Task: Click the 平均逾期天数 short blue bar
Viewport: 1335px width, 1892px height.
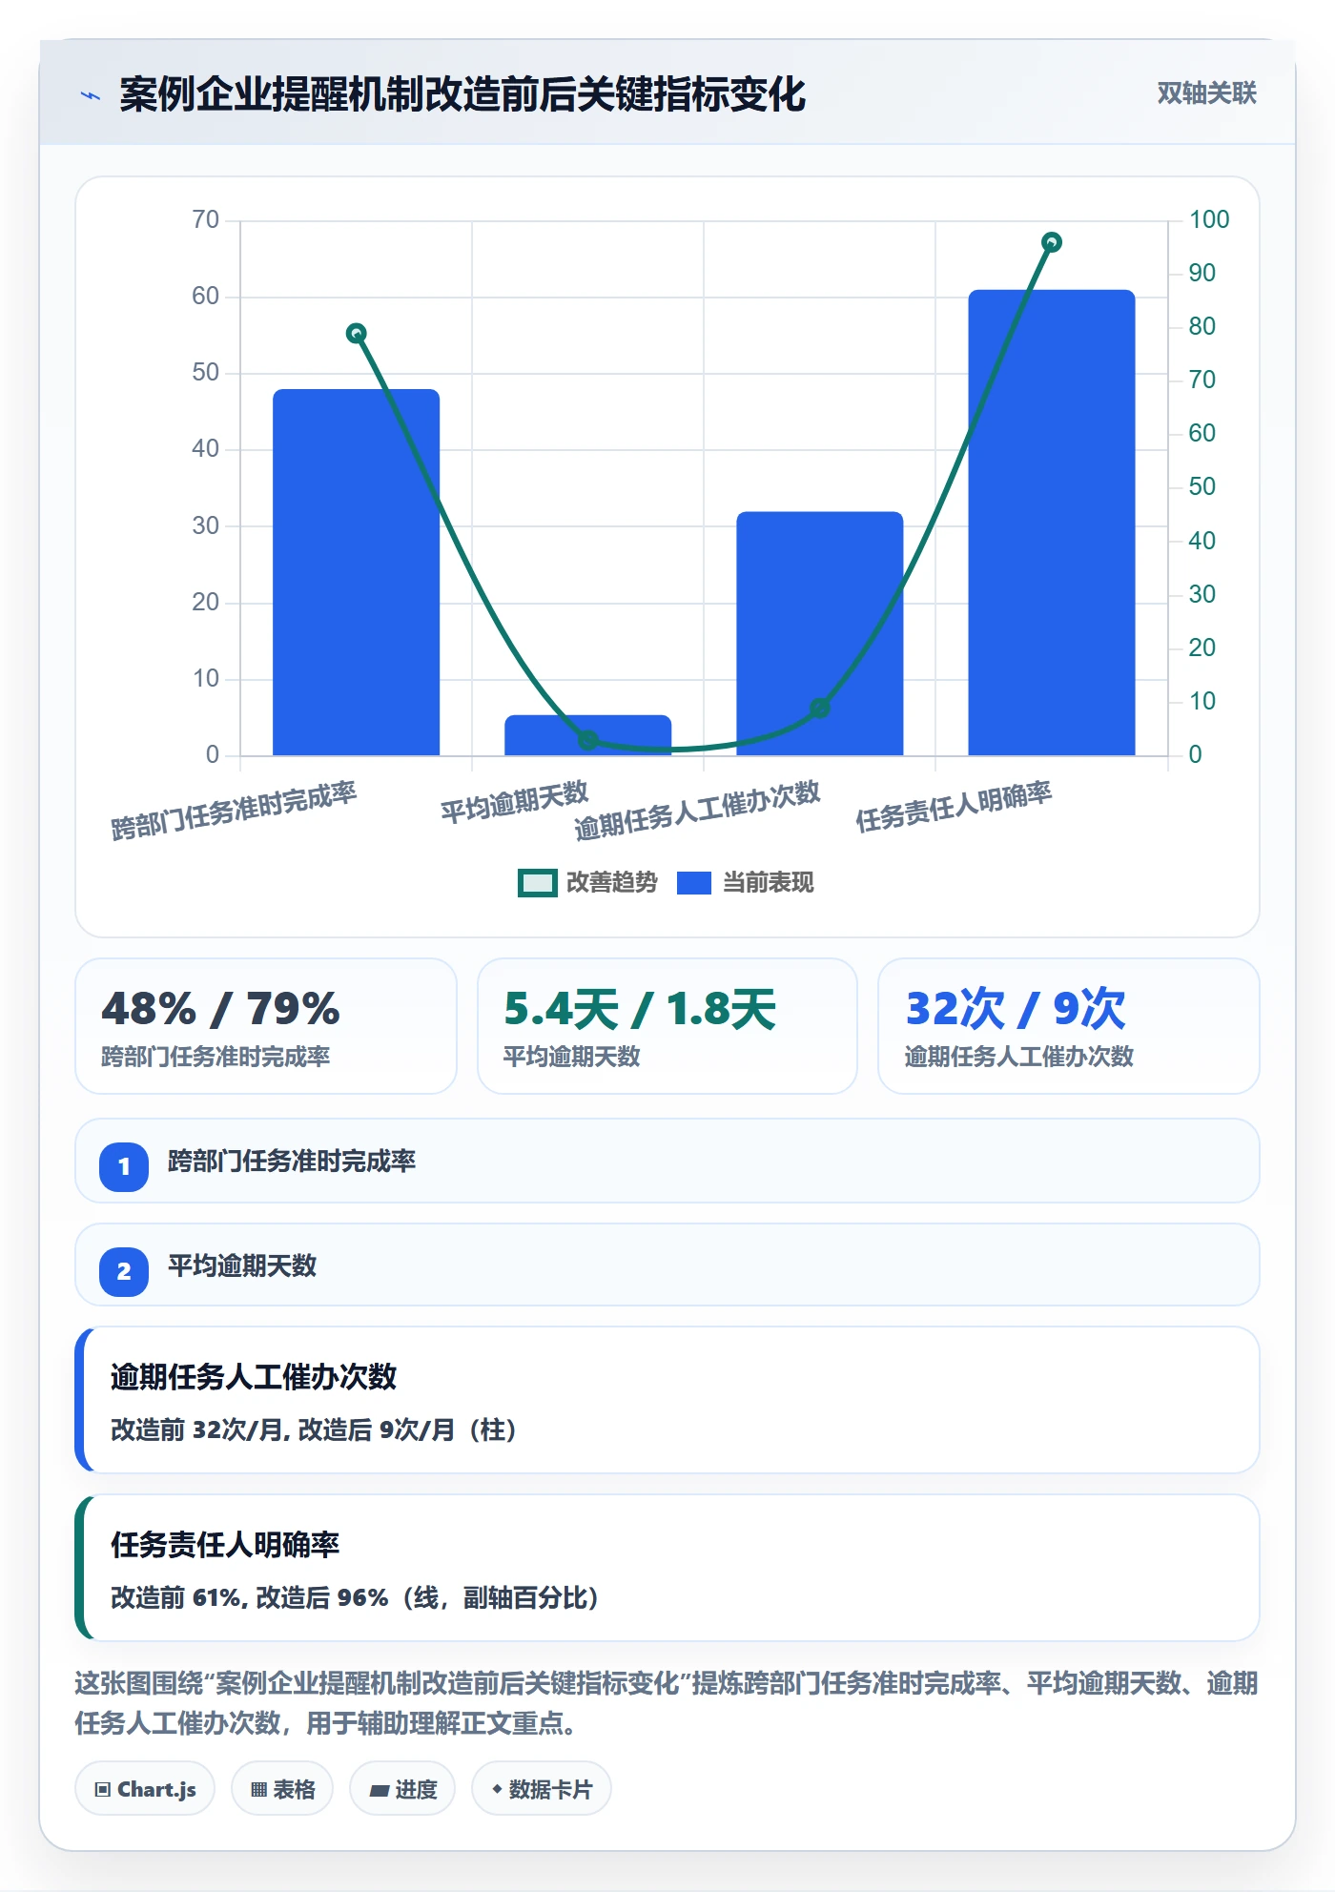Action: 587,735
